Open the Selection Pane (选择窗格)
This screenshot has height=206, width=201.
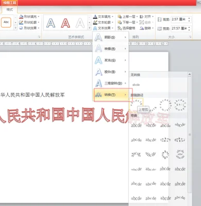tap(126, 28)
